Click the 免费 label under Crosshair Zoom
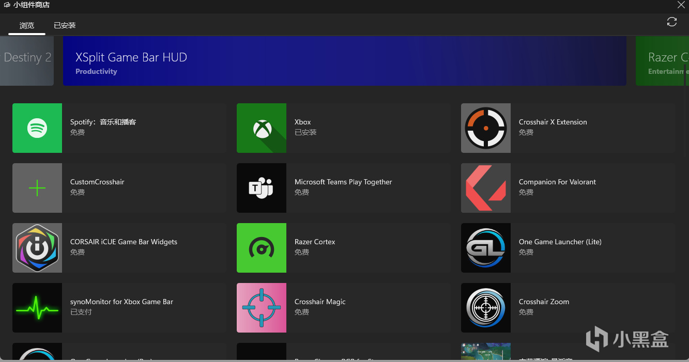The width and height of the screenshot is (689, 362). pyautogui.click(x=526, y=312)
